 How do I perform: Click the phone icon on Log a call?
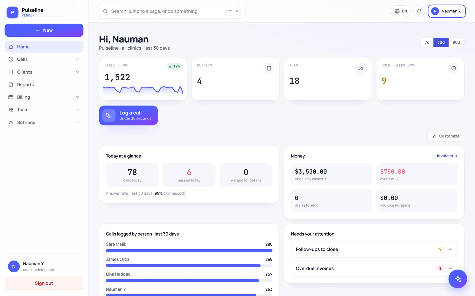(109, 115)
